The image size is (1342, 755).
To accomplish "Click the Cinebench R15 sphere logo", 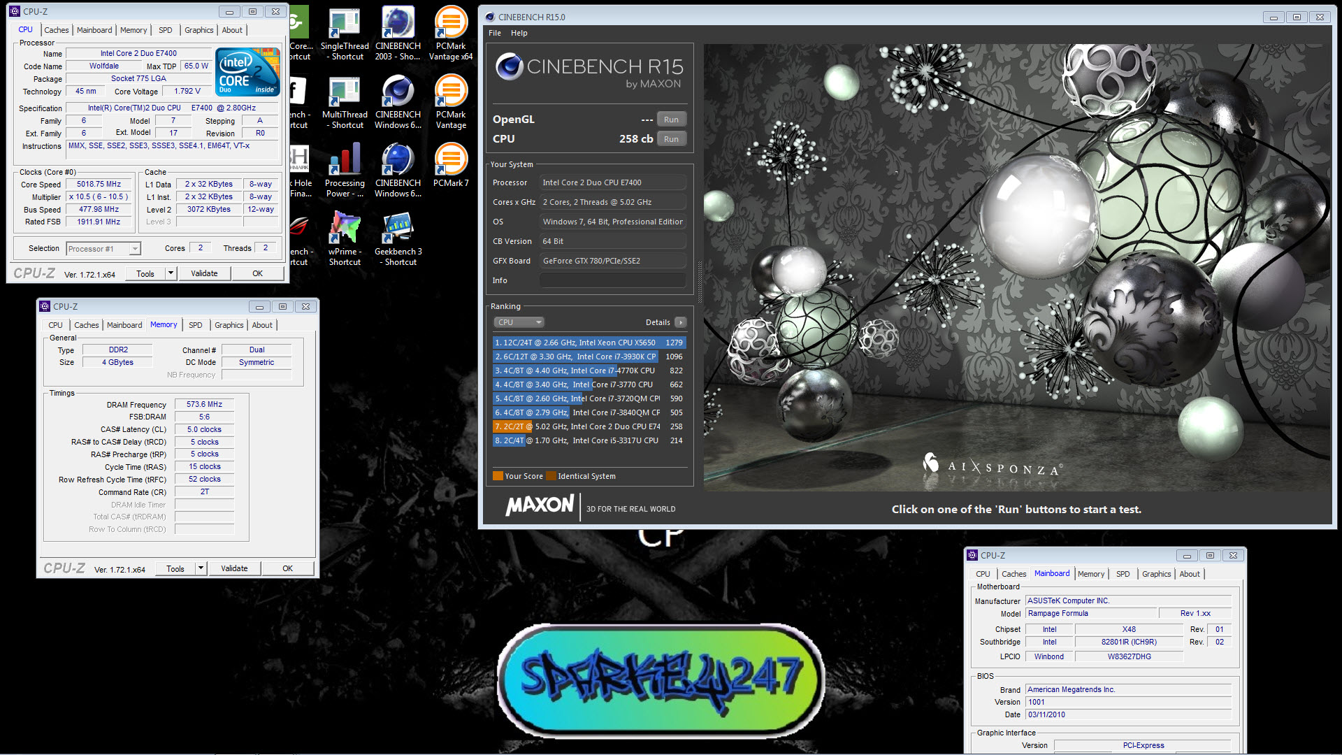I will (510, 66).
